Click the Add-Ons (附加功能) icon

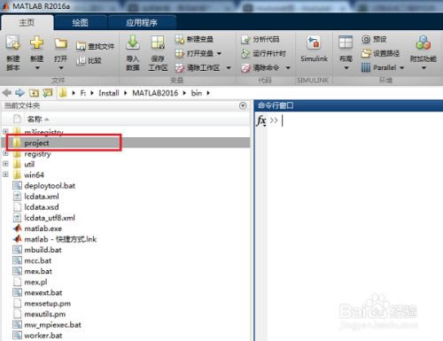point(424,43)
